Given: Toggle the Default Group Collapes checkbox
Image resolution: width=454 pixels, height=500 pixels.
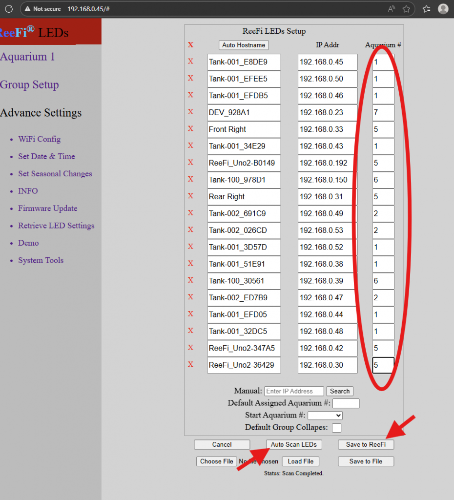Looking at the screenshot, I should [x=336, y=428].
